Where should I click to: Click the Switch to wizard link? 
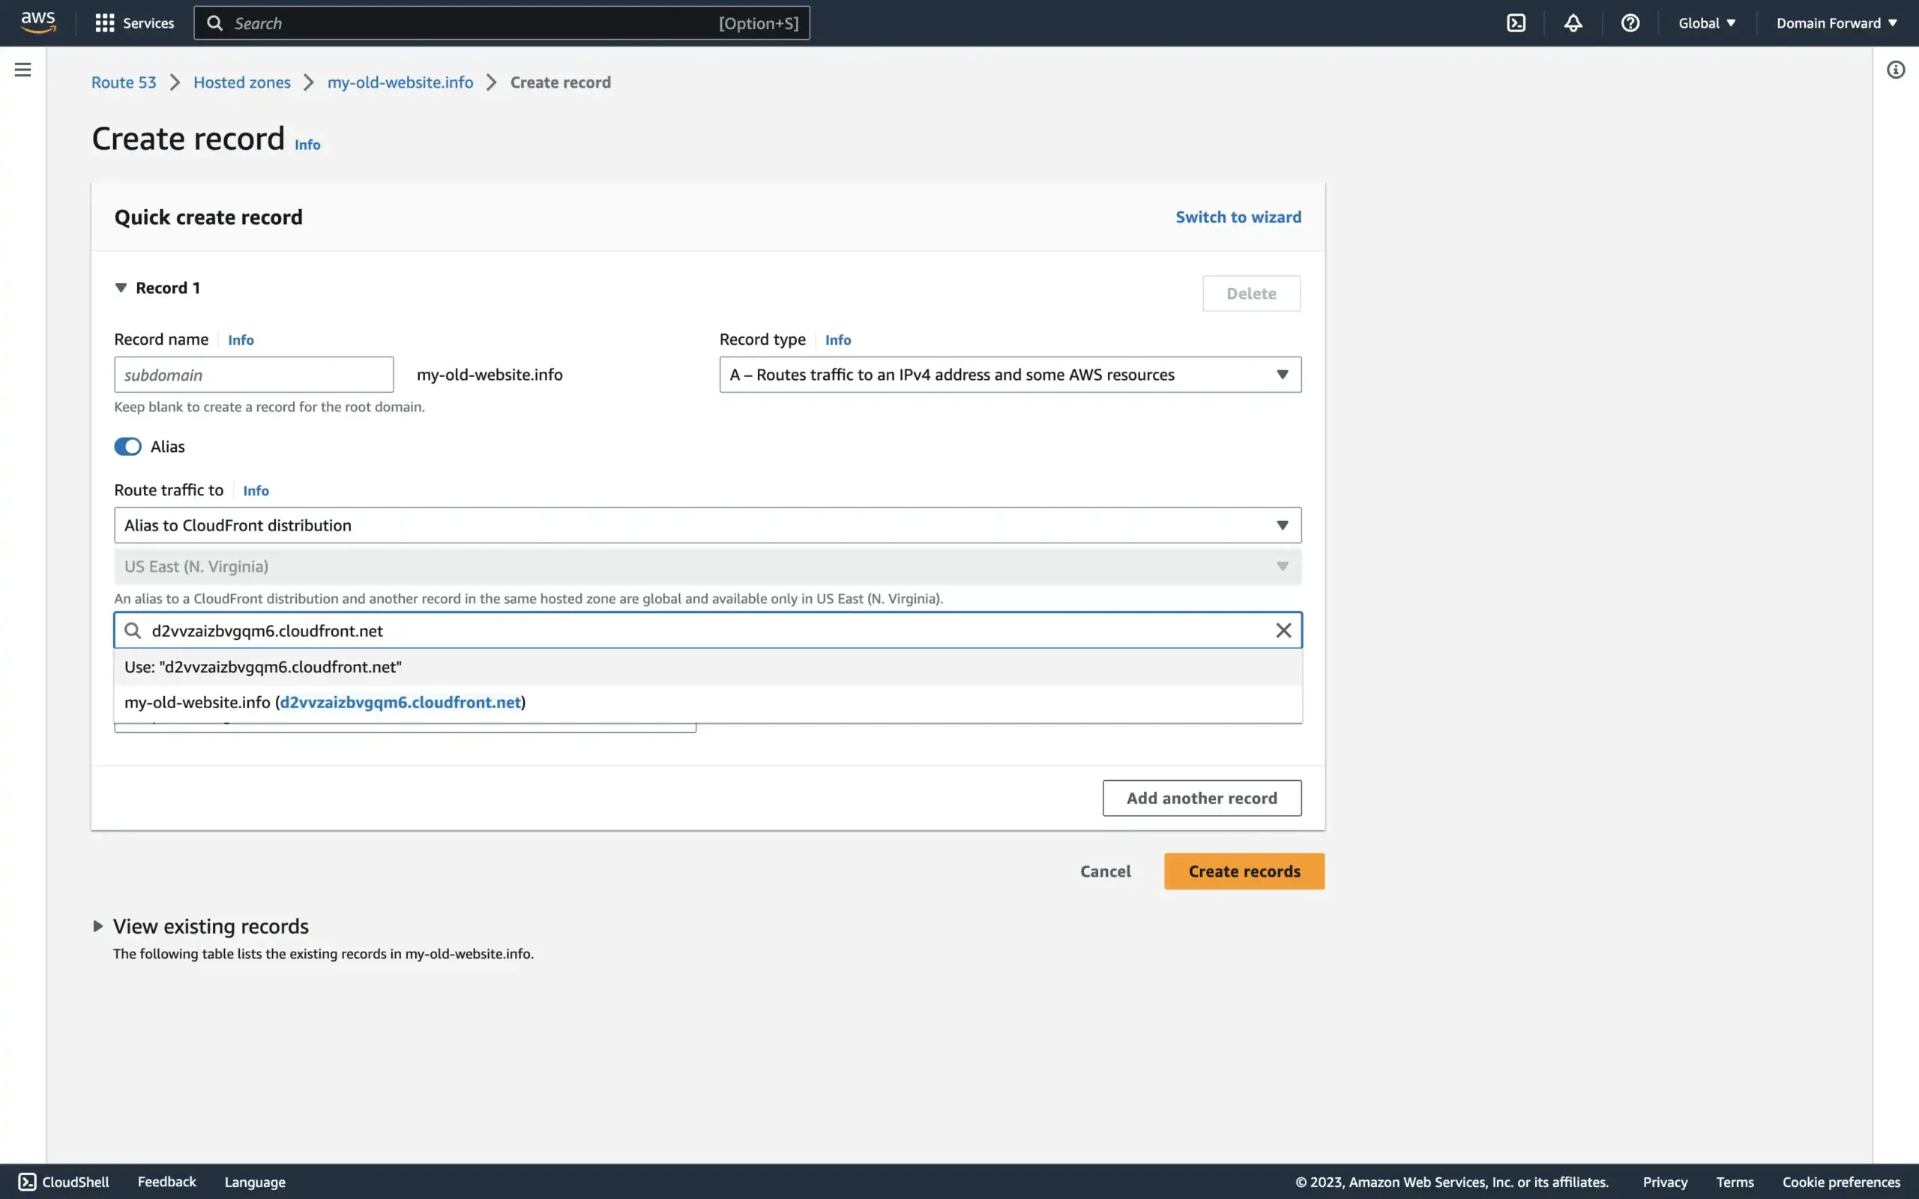click(x=1237, y=217)
